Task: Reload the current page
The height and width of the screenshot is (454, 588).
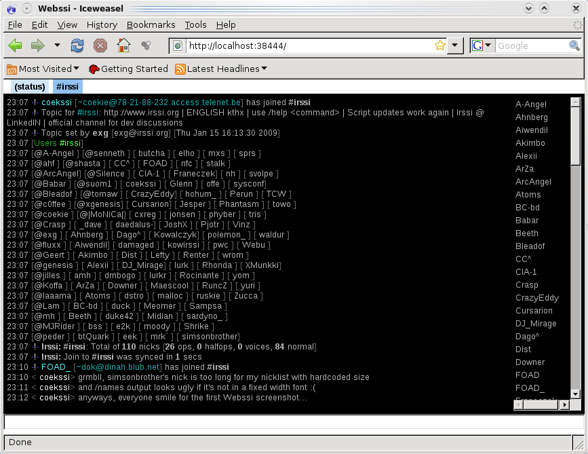Action: pos(77,45)
